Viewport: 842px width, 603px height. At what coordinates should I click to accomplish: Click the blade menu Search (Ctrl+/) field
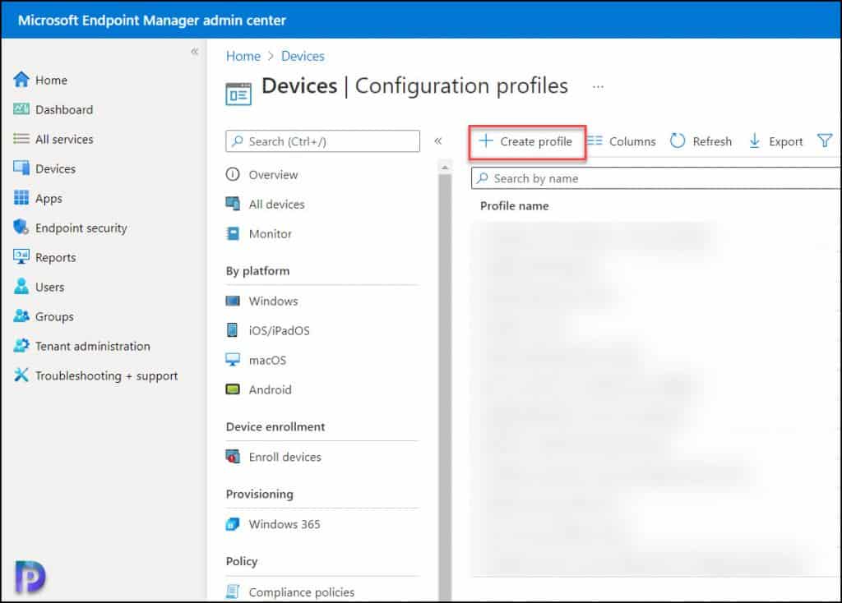click(x=322, y=141)
